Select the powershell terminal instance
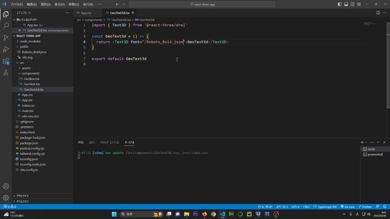 point(375,155)
